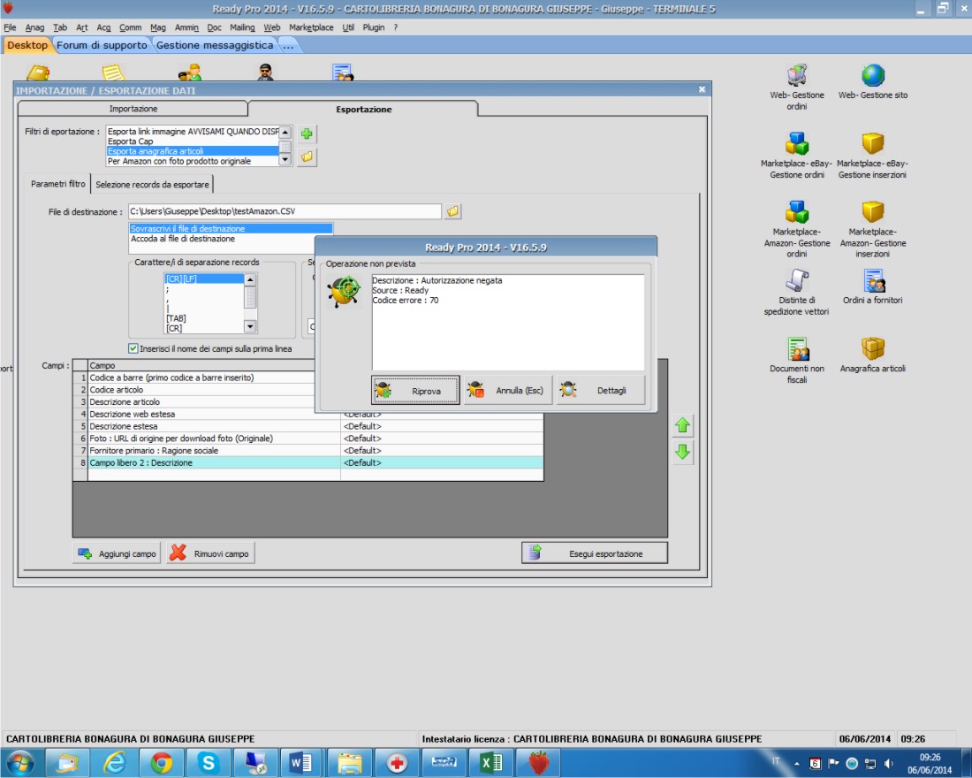Viewport: 972px width, 778px height.
Task: Move selected field up with green arrow
Action: click(x=682, y=425)
